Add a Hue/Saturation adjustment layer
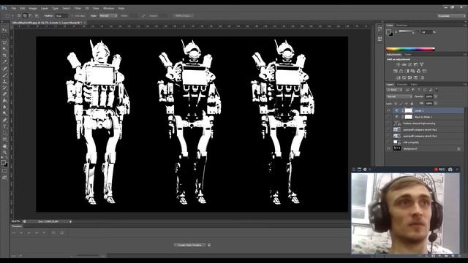The height and width of the screenshot is (263, 468). click(x=395, y=71)
